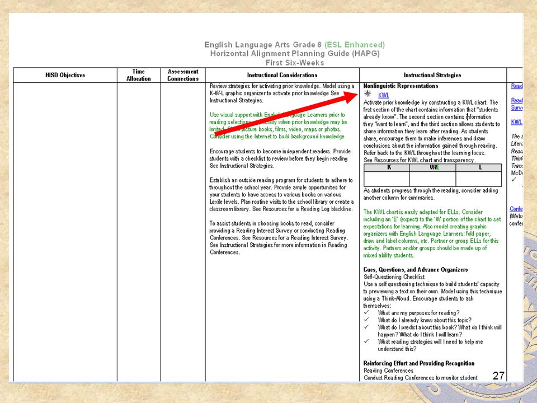
Task: Click 'What are my purposes for reading?' item
Action: [418, 313]
